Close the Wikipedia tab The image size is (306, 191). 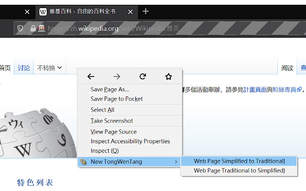[x=131, y=12]
